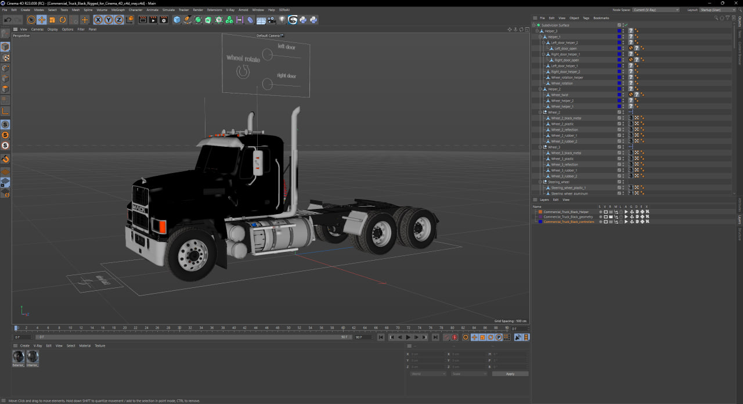Enable the Axis mode icon in left palette
Image resolution: width=743 pixels, height=404 pixels.
coord(5,111)
